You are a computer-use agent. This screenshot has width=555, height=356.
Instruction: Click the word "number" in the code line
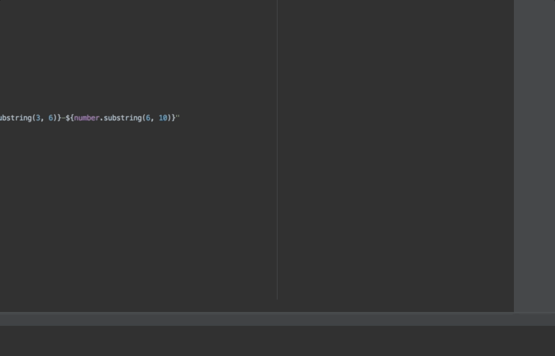[86, 118]
